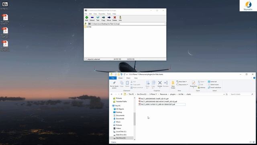257x145 pixels.
Task: Click the Refresh button beside Explorer address bar
Action: coord(227,94)
